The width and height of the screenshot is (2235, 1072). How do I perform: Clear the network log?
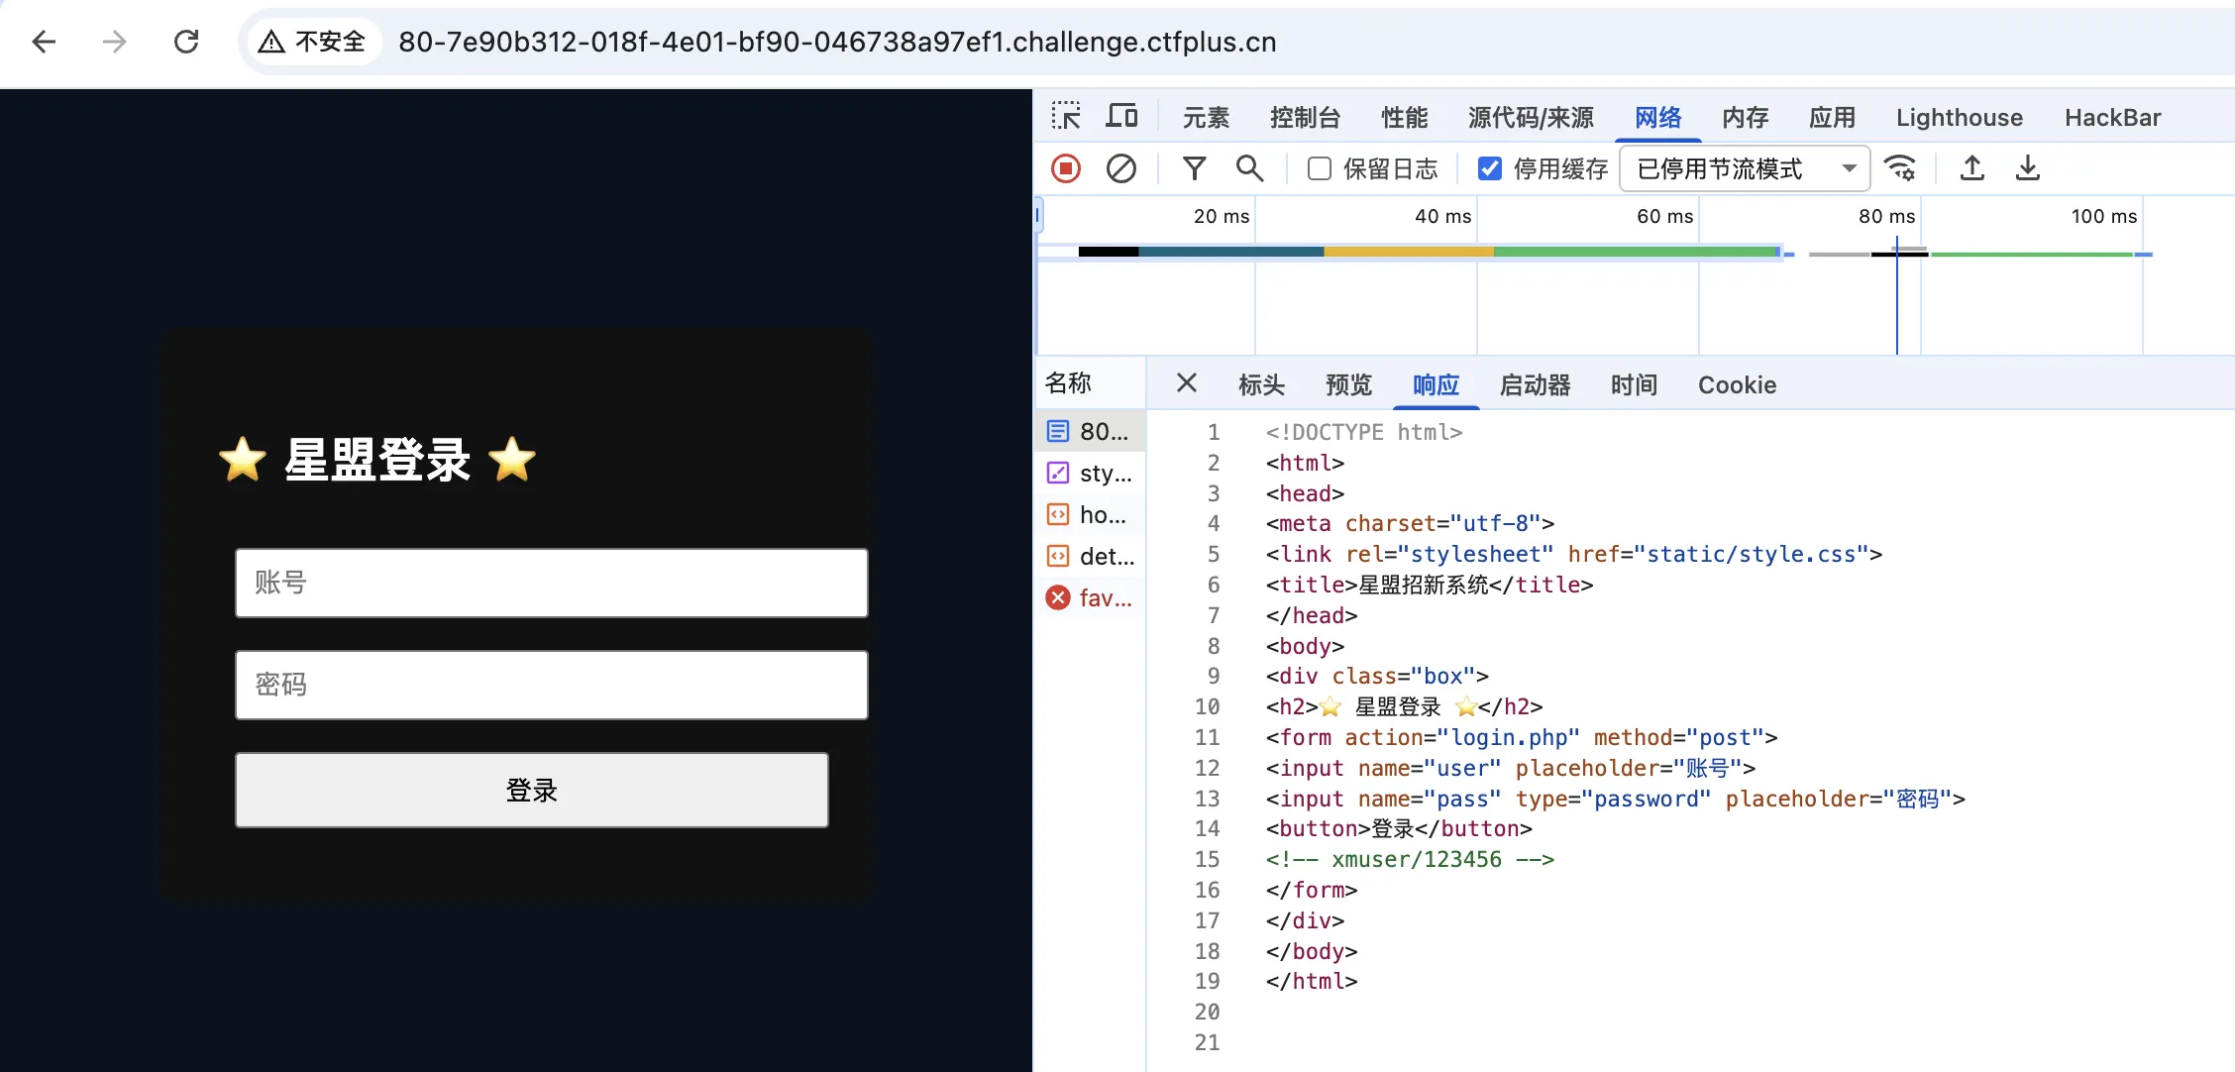tap(1120, 168)
